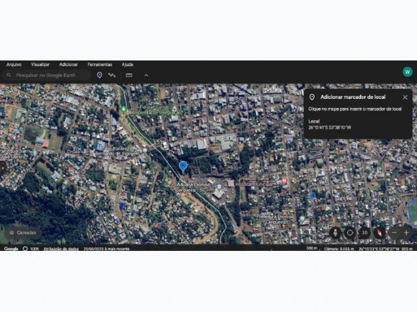This screenshot has height=312, width=417.
Task: Click the add placemark pin icon in toolbar
Action: (x=100, y=75)
